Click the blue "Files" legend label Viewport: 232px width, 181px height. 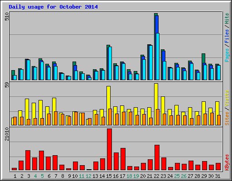coord(227,36)
